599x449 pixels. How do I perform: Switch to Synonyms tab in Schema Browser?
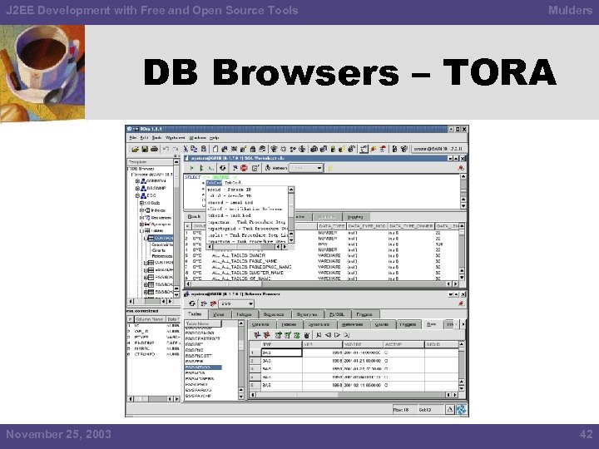[307, 314]
